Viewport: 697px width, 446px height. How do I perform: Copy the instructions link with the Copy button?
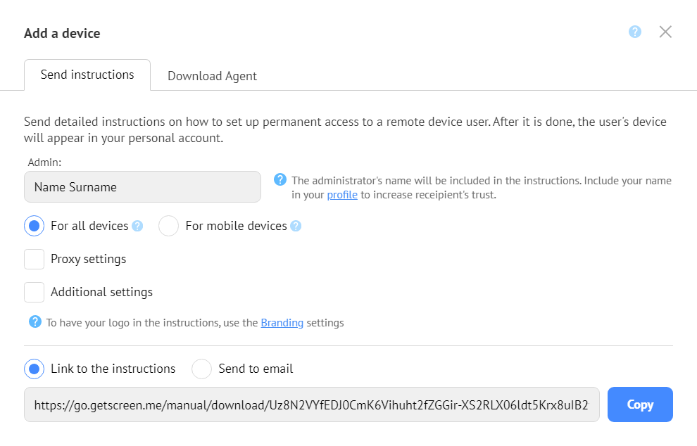click(x=640, y=404)
